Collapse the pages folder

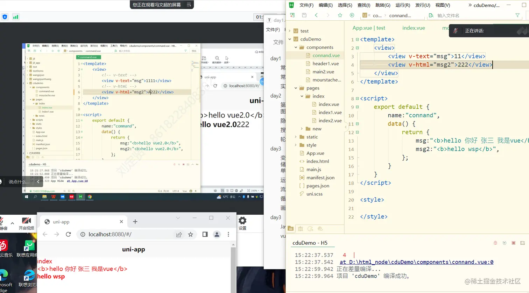(296, 88)
